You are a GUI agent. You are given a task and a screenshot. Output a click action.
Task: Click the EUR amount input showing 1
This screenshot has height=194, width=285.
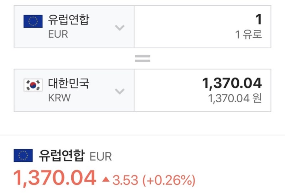(x=202, y=27)
